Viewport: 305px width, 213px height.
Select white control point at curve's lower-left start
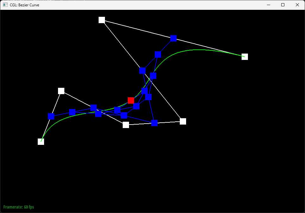41,142
